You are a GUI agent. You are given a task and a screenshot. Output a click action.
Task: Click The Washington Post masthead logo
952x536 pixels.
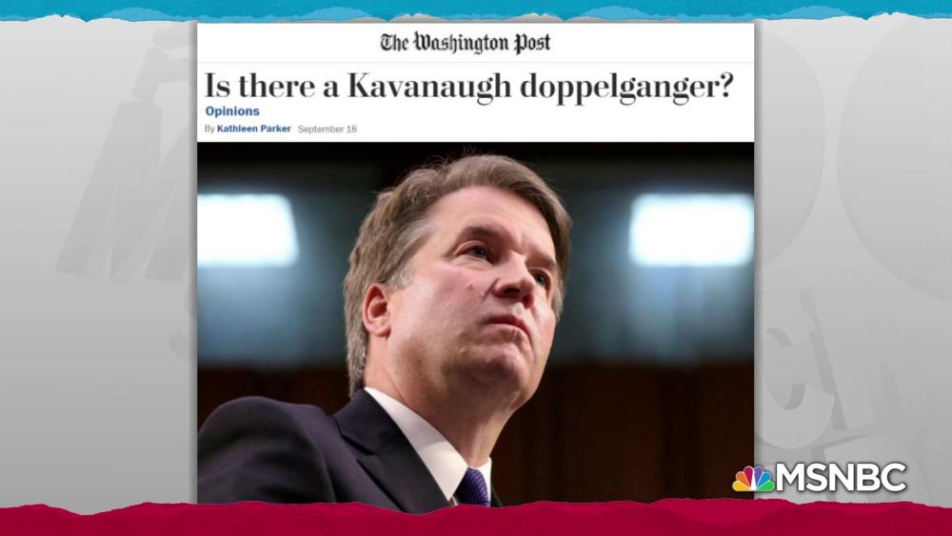click(x=466, y=43)
